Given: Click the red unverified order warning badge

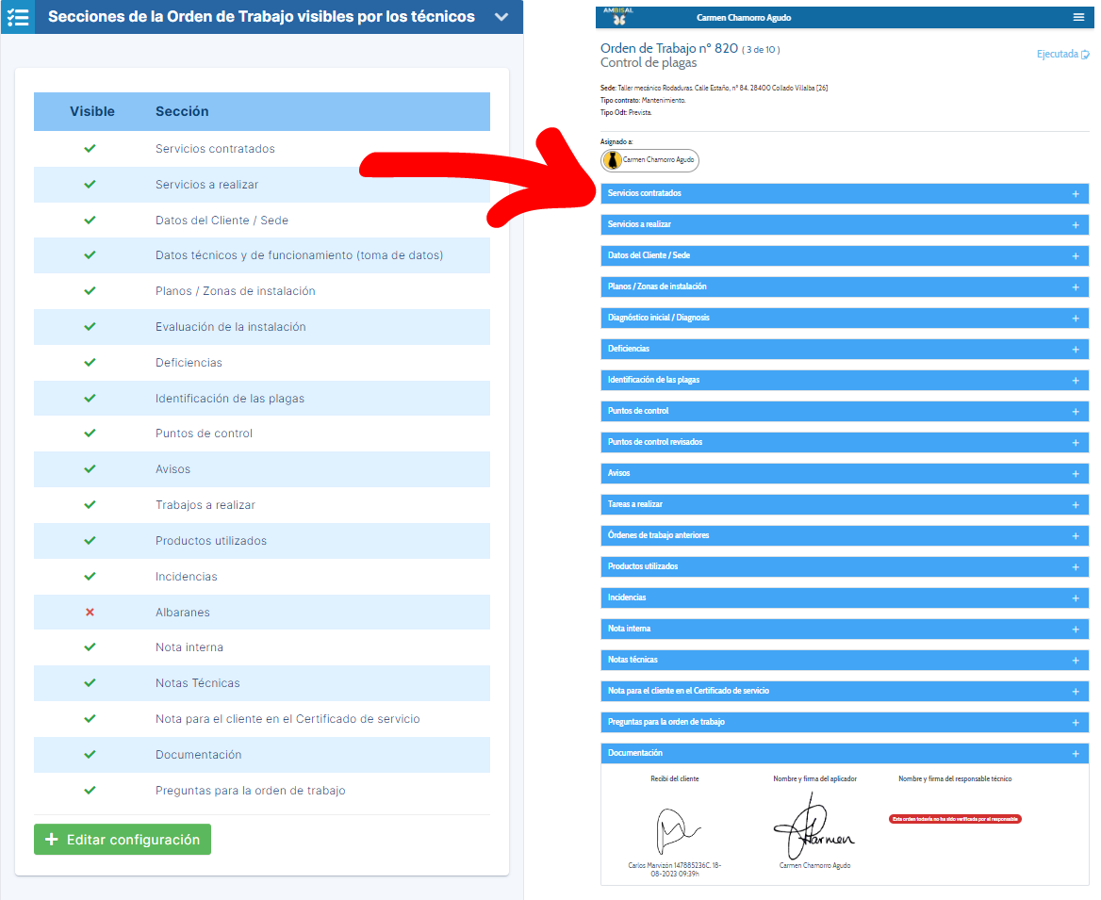Looking at the screenshot, I should 955,819.
